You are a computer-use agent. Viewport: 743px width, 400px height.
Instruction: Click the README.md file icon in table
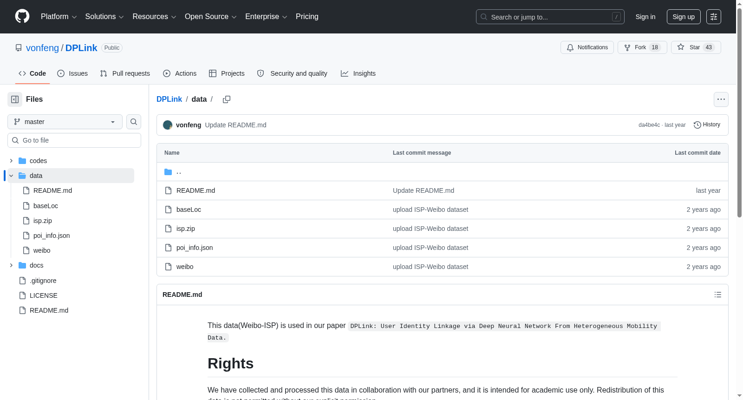pos(168,190)
